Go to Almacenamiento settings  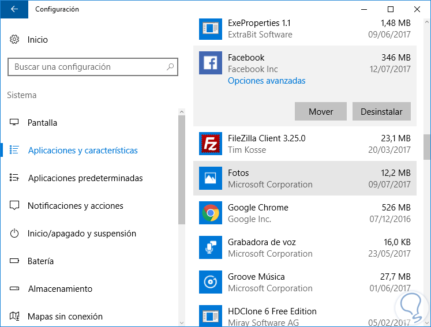59,289
